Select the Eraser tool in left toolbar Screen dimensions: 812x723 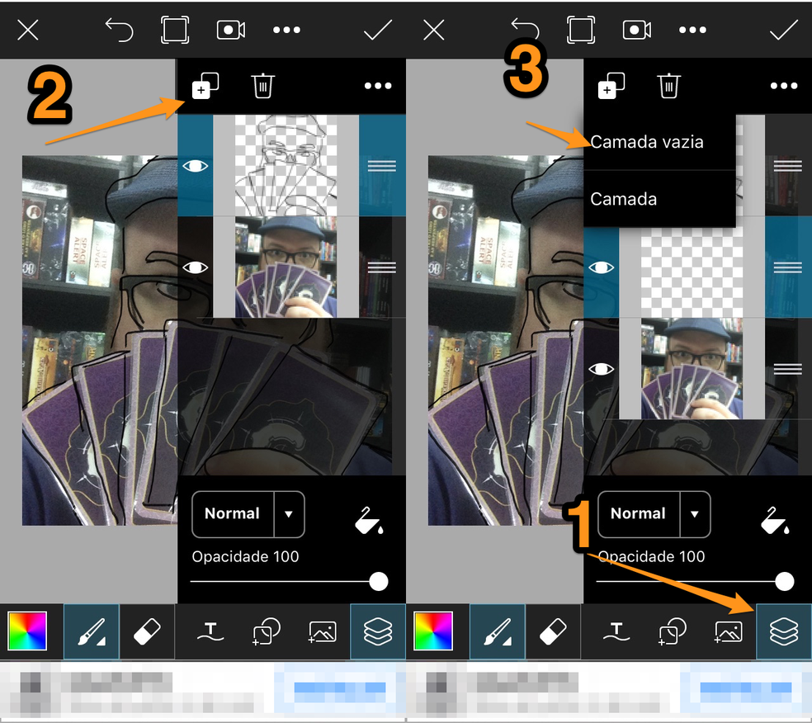click(x=147, y=631)
